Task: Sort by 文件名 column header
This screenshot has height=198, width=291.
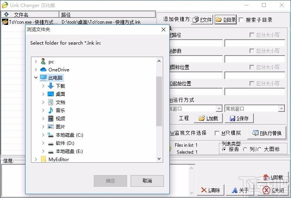Action: tap(30, 14)
